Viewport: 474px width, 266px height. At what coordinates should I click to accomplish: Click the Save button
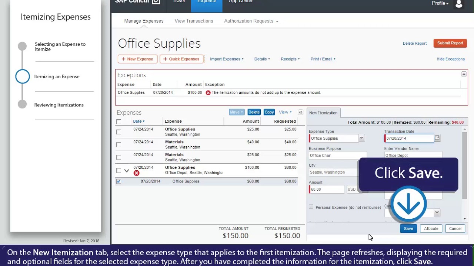pyautogui.click(x=408, y=229)
